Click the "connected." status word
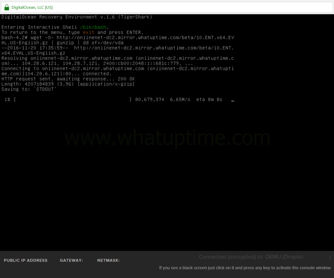This screenshot has width=334, height=278. (97, 74)
